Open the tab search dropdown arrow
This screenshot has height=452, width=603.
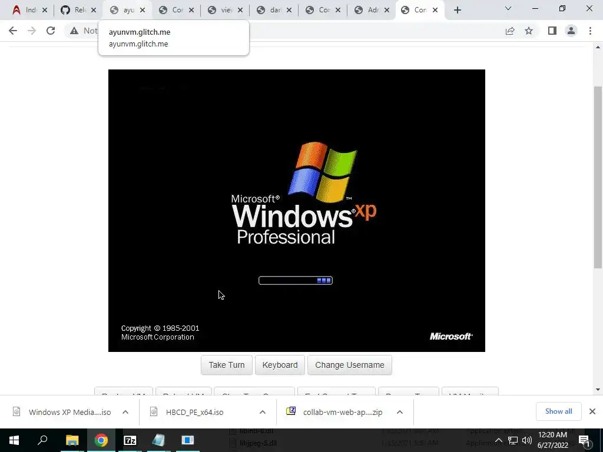[x=508, y=8]
